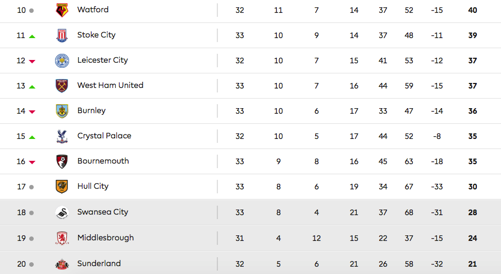This screenshot has height=274, width=501.
Task: Click the Hull City tiger crest
Action: point(62,187)
